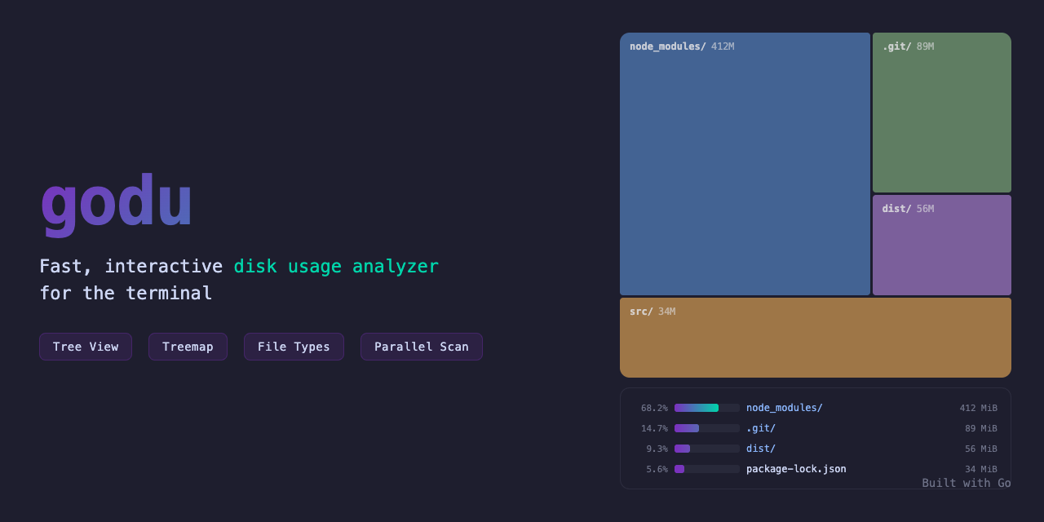Click the 412 MiB size value

978,408
